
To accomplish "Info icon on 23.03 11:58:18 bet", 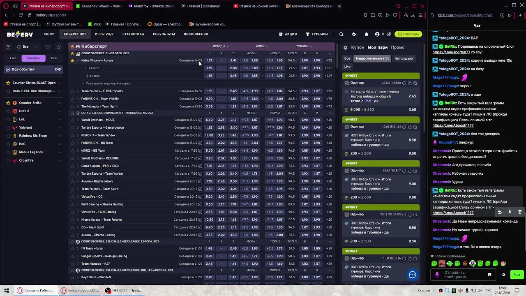I will pos(404,83).
